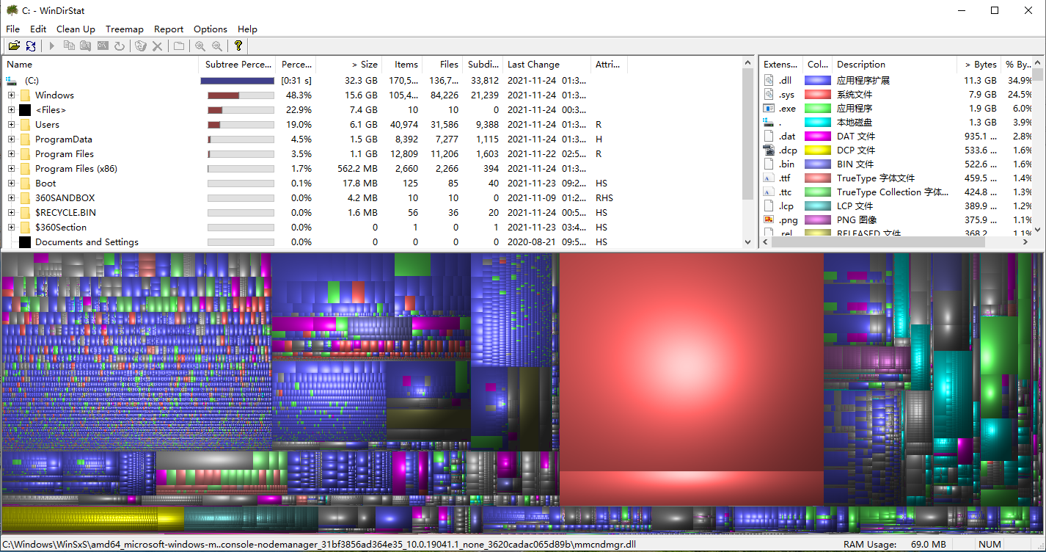This screenshot has width=1046, height=552.
Task: Click the Command Prompt Here icon
Action: [x=103, y=46]
